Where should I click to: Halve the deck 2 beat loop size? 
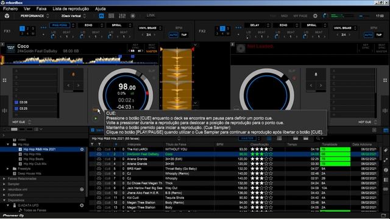click(311, 85)
